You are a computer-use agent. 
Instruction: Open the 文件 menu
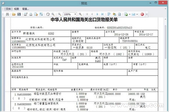click(x=8, y=9)
